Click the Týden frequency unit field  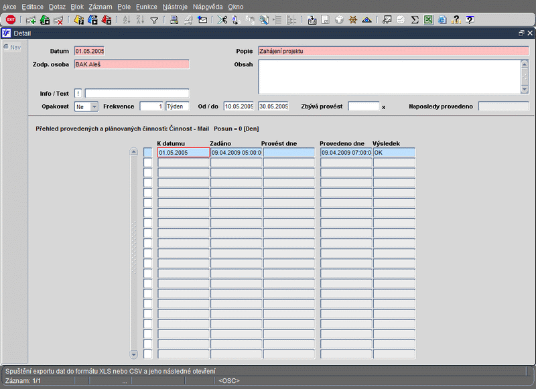tap(178, 106)
